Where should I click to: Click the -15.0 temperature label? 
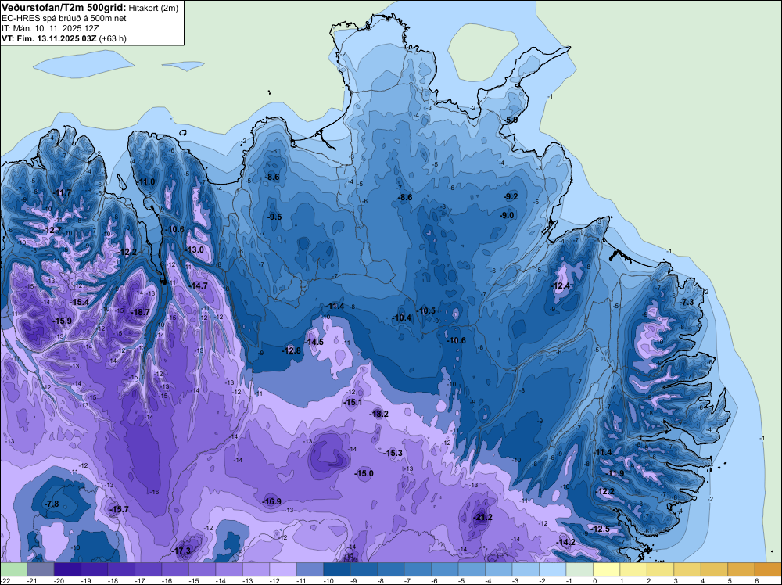364,473
